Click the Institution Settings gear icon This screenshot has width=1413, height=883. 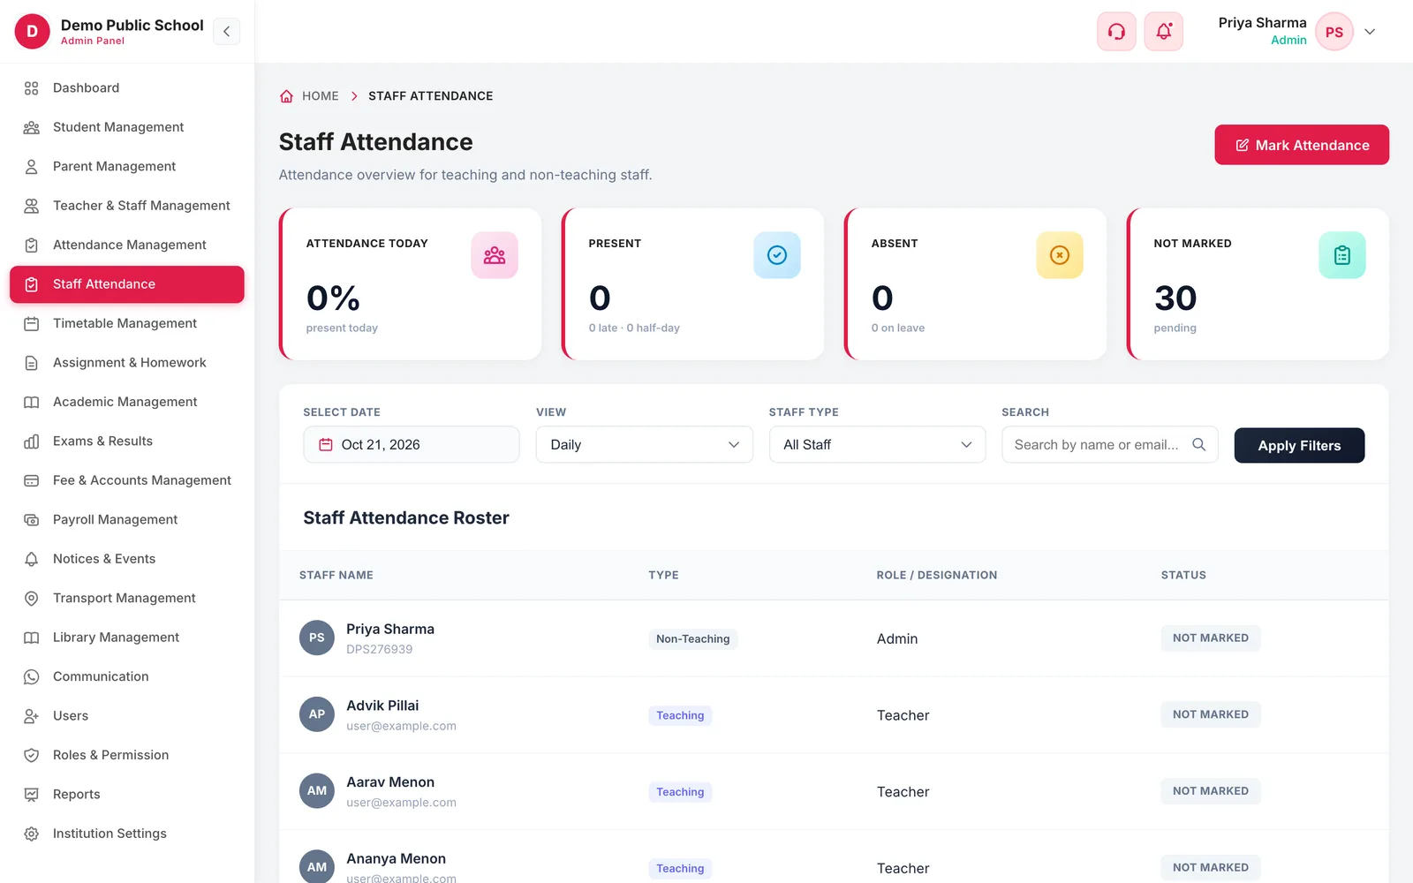(x=32, y=834)
